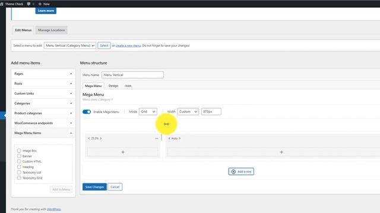Click right arrow beside Auto column width
This screenshot has height=213, width=380.
pos(180,138)
